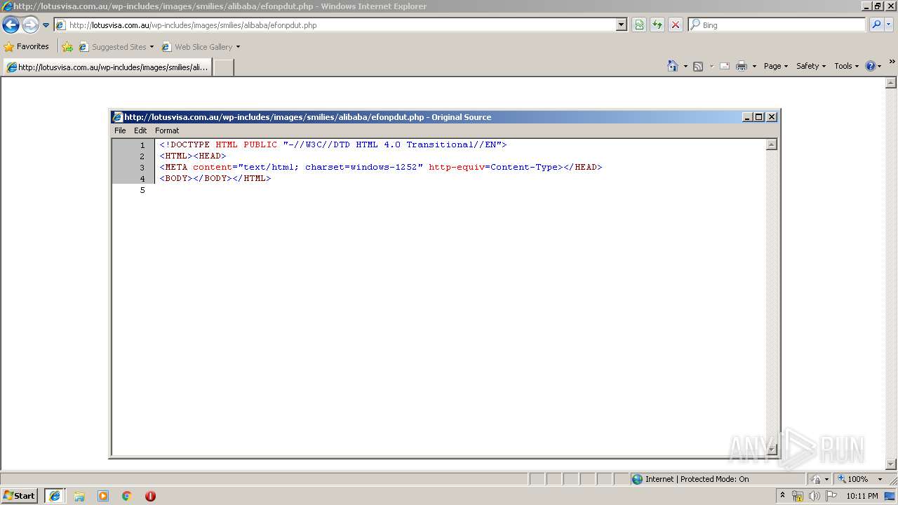Click the Refresh page icon
This screenshot has height=505, width=898.
point(657,25)
